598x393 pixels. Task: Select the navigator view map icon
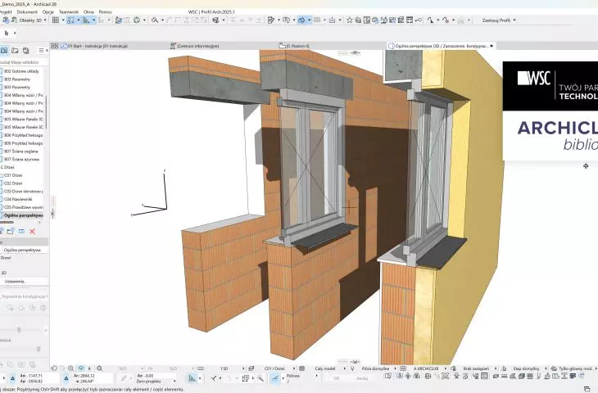[4, 50]
